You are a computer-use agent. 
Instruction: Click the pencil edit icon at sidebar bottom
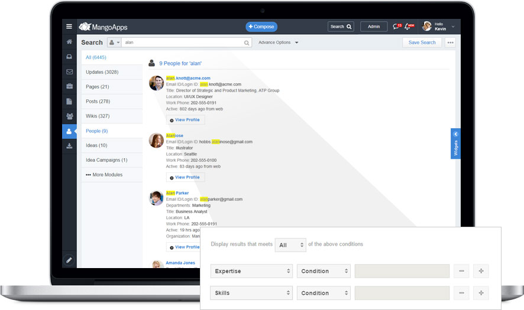[x=69, y=260]
